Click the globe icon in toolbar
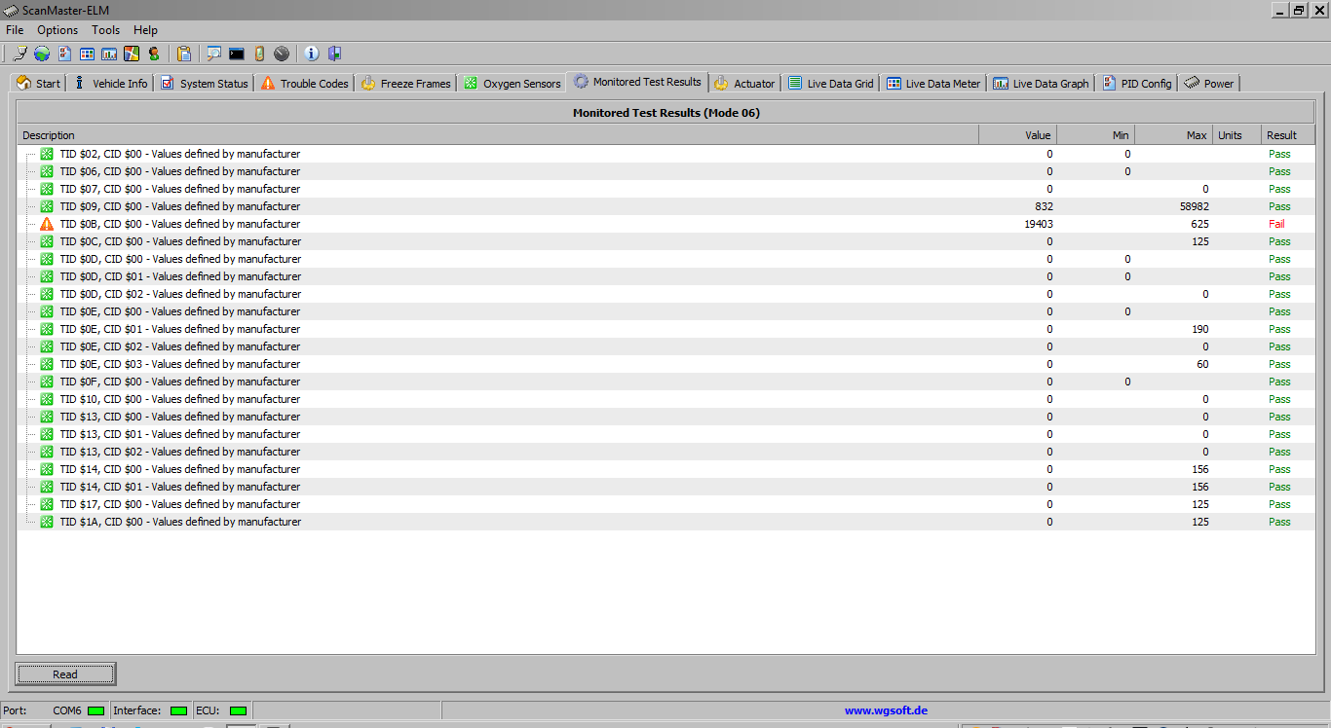This screenshot has width=1331, height=728. [x=42, y=54]
